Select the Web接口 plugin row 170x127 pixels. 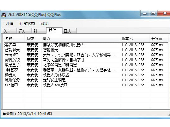(86, 85)
